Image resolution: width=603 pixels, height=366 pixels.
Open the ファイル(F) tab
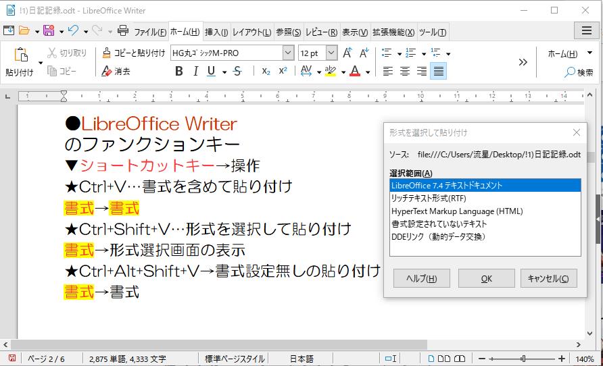coord(150,32)
